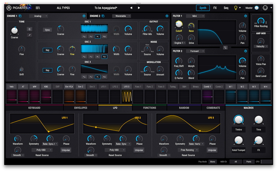
Task: Switch to the Seq tab
Action: pyautogui.click(x=226, y=8)
